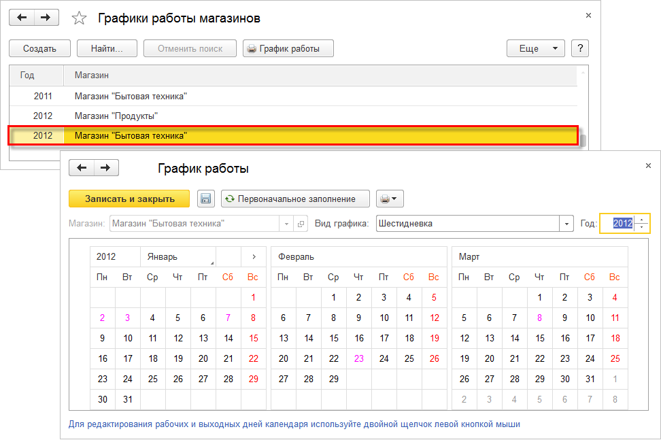Open the Найти... search button
Image resolution: width=661 pixels, height=440 pixels.
[107, 48]
